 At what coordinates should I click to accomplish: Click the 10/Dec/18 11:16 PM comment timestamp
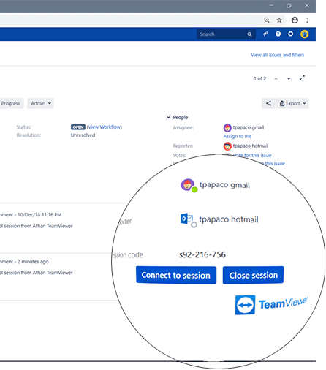point(39,215)
